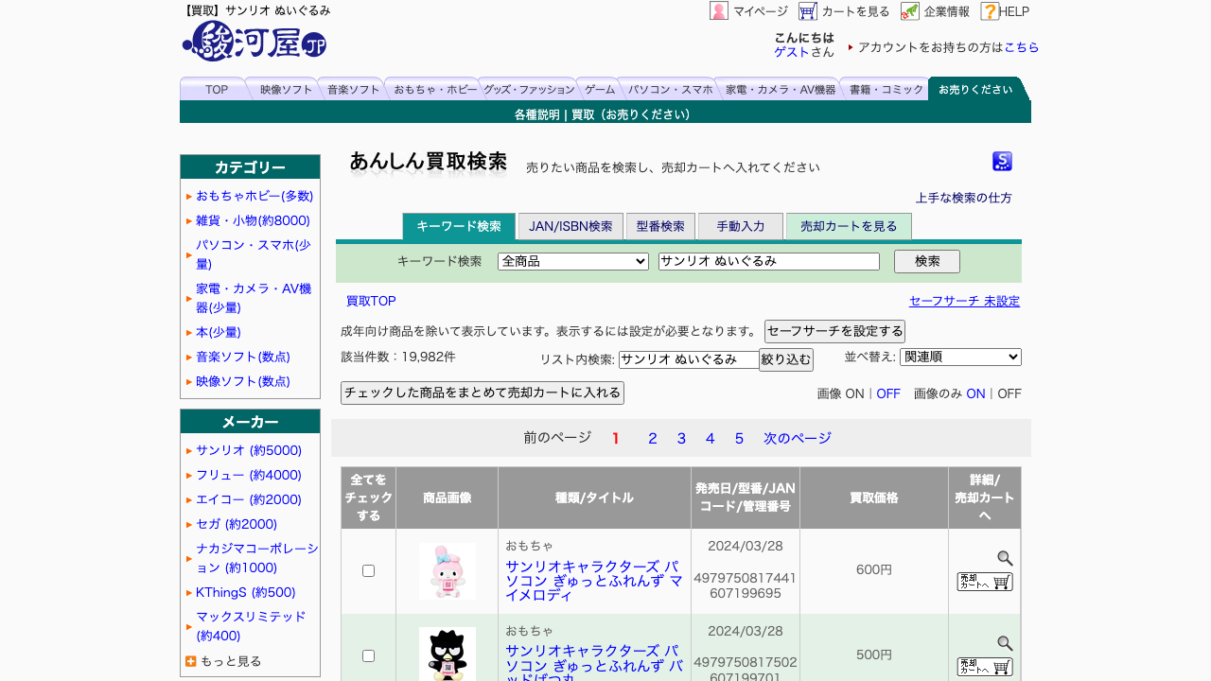Filter by maker セガ (約2000)
Viewport: 1211px width, 681px height.
pos(237,524)
